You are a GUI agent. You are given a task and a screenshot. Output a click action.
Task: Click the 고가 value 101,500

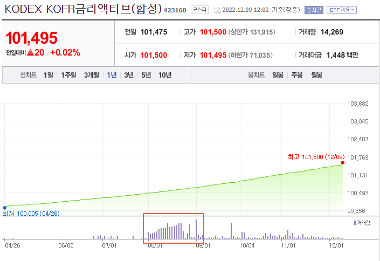(x=213, y=32)
